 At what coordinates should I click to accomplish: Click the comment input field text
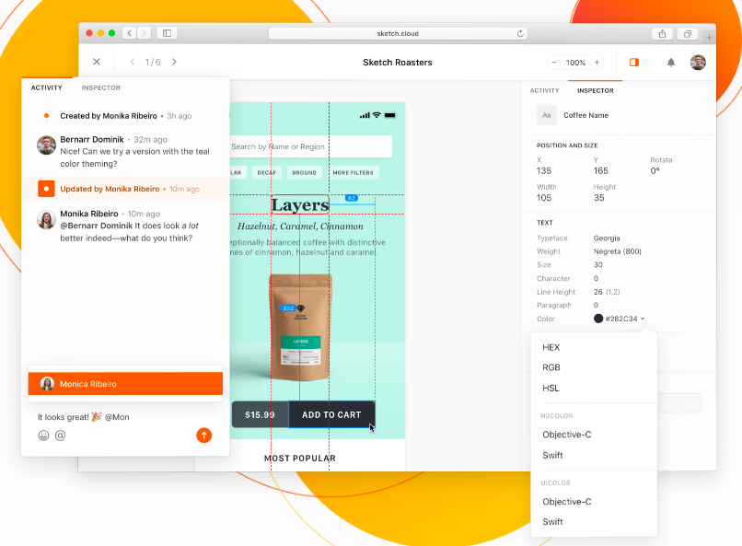83,417
